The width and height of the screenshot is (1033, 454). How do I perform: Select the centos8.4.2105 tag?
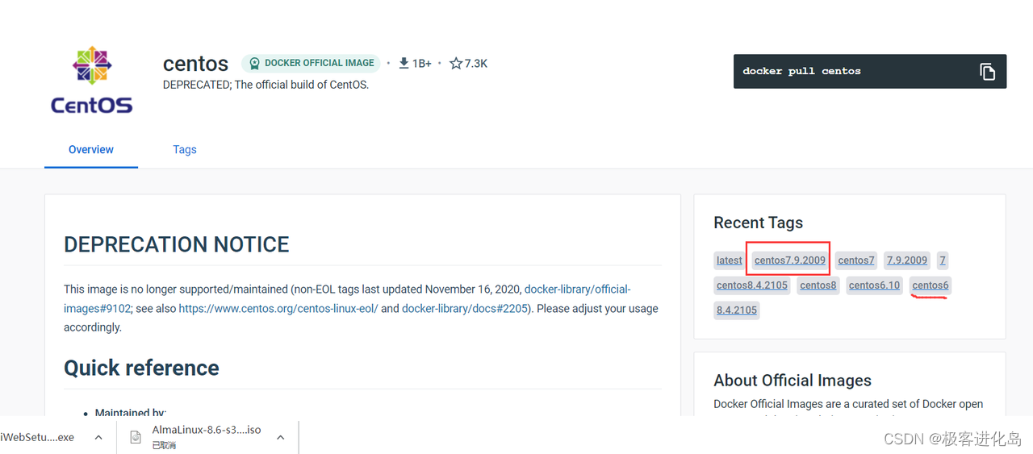coord(752,285)
